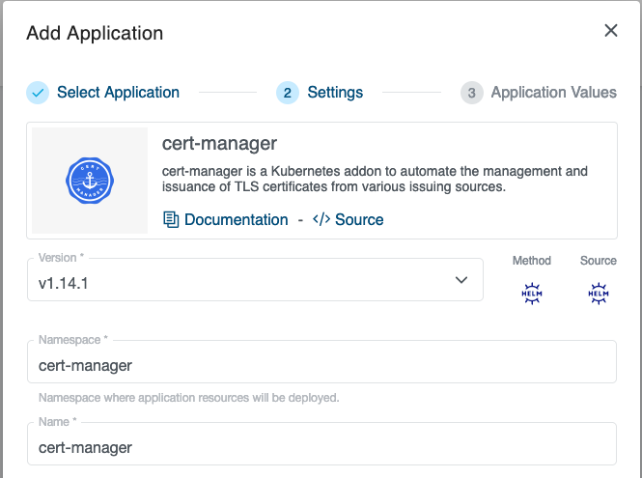This screenshot has width=642, height=478.
Task: Click the document icon beside Documentation
Action: pos(171,219)
